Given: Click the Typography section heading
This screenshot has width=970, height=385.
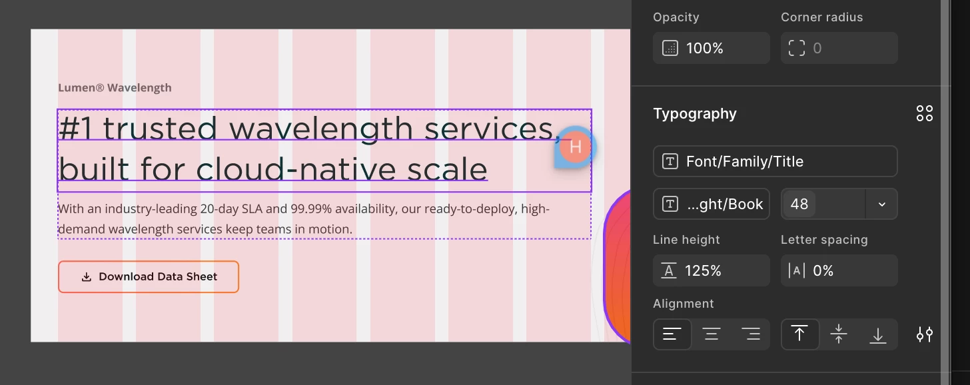Looking at the screenshot, I should pos(695,113).
